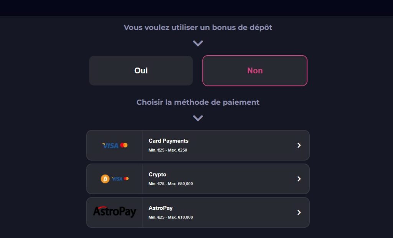Viewport: 393px width, 238px height.
Task: Open Crypto using its right arrow
Action: coord(299,179)
